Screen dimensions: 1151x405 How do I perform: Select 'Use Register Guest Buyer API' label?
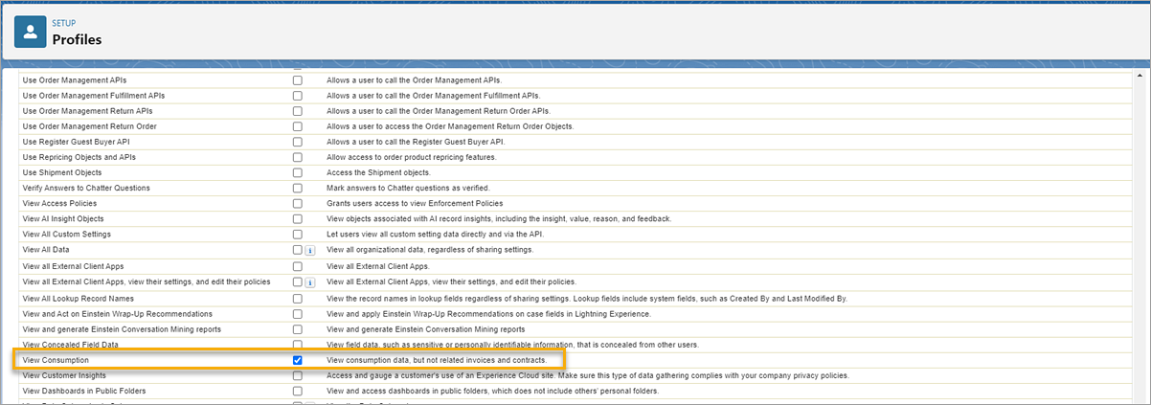(x=76, y=142)
